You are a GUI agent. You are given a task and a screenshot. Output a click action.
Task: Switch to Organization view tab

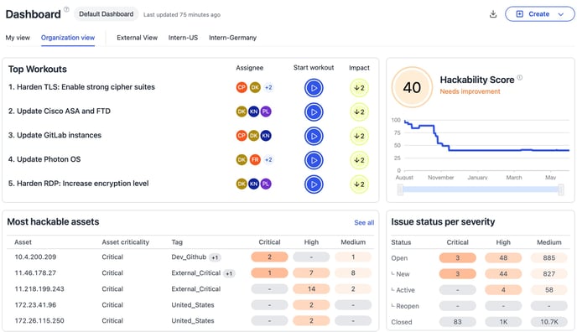coord(68,38)
